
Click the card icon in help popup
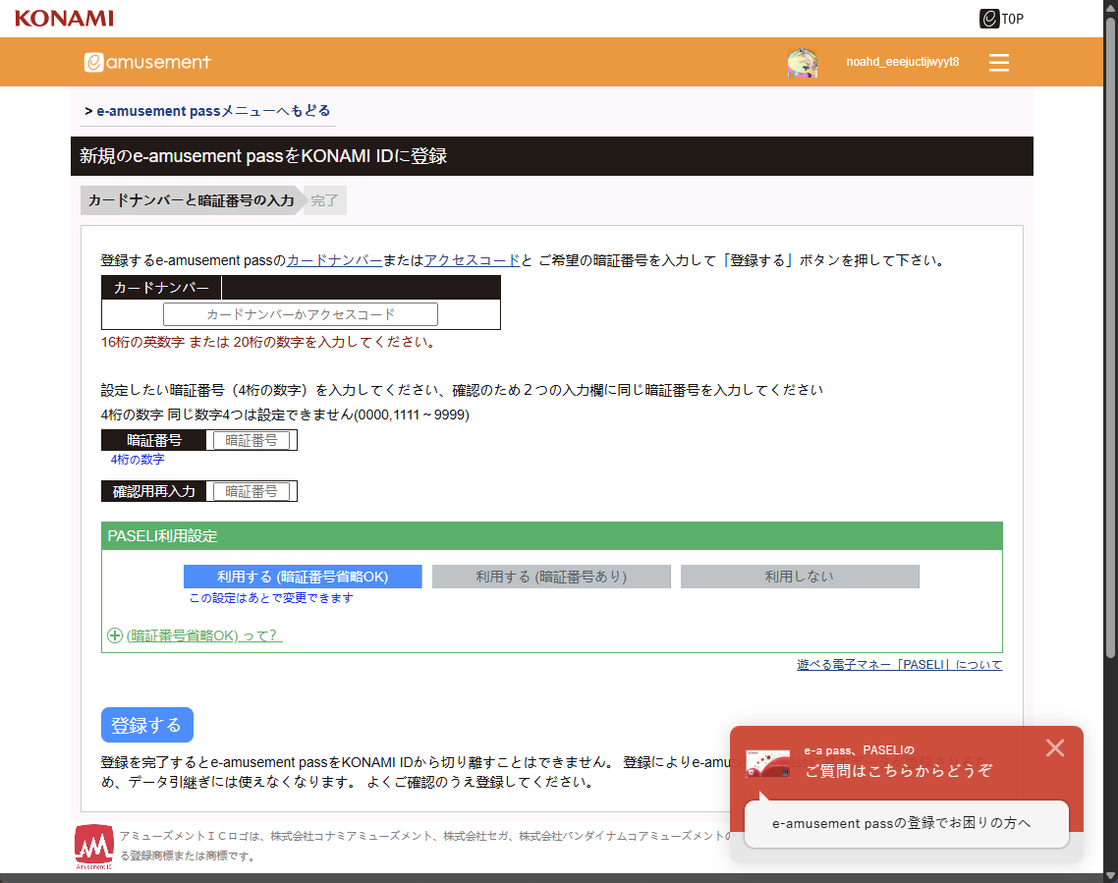click(767, 763)
